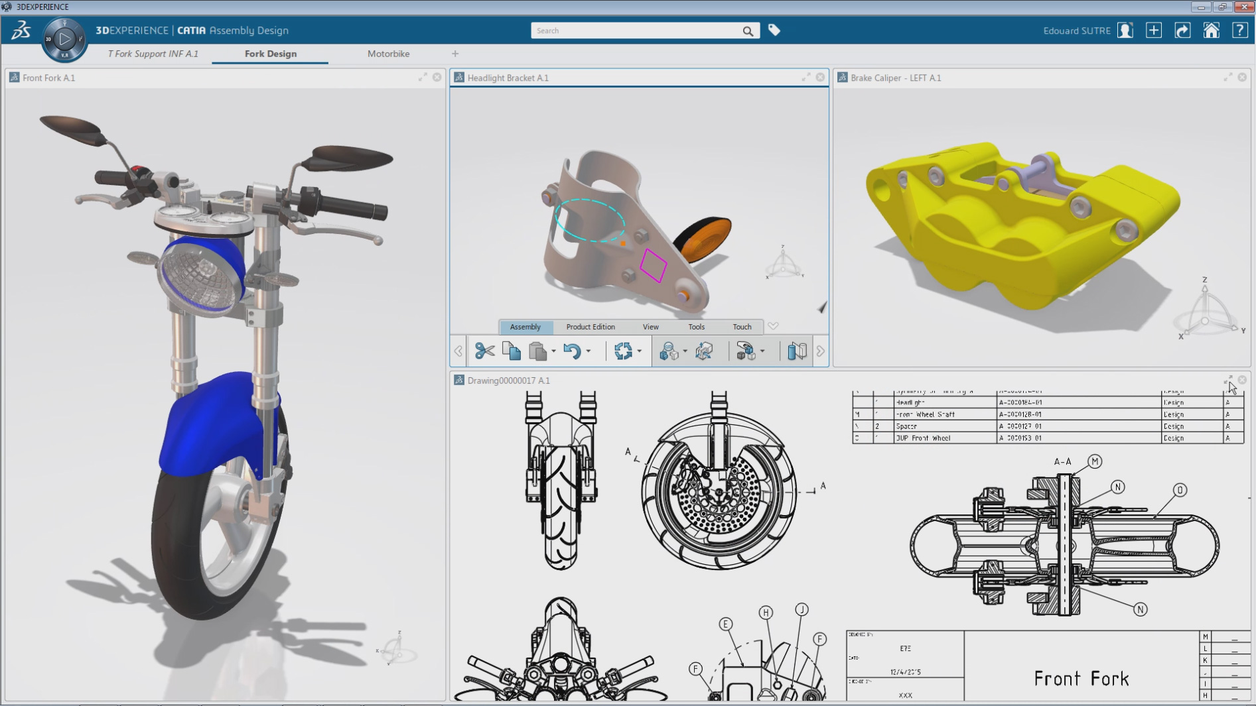The image size is (1256, 706).
Task: Open the Paste dropdown arrow
Action: tap(553, 351)
